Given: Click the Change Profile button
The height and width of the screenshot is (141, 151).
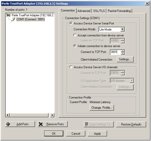Looking at the screenshot, I should point(102,108).
